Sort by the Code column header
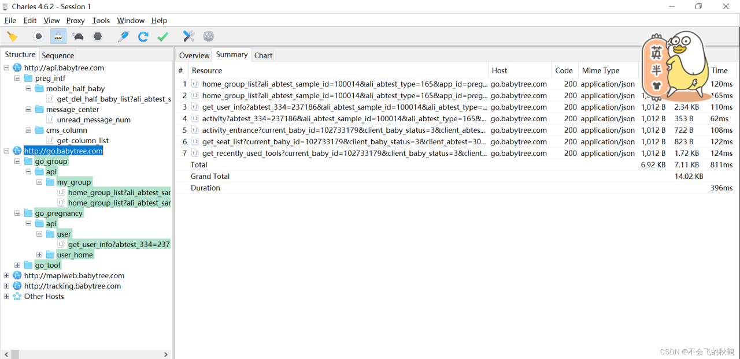Screen dimensions: 740x359 (565, 70)
